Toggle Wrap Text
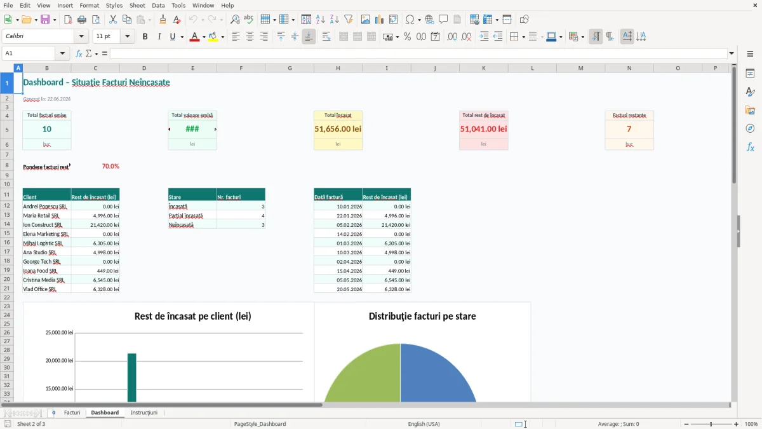Screen dimensions: 762x429 pyautogui.click(x=326, y=37)
